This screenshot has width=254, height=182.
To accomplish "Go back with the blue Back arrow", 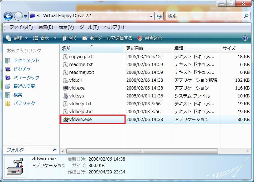I will click(x=8, y=16).
